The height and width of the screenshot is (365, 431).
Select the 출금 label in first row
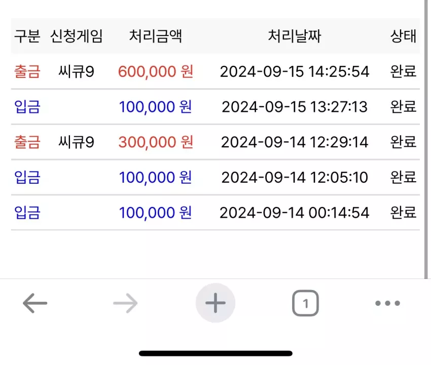tap(27, 71)
